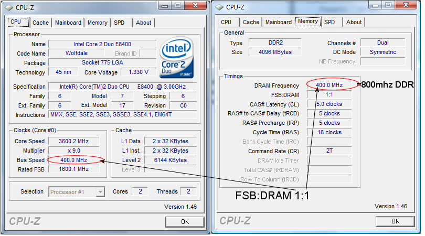The width and height of the screenshot is (425, 236).
Task: Open the About tab in the left window
Action: click(144, 23)
